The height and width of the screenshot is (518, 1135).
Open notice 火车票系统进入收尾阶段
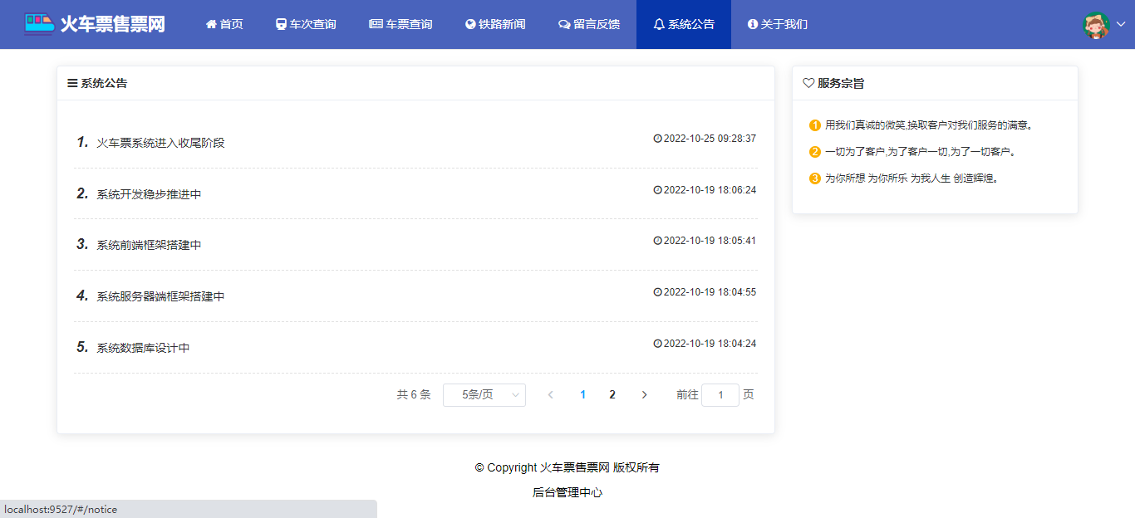tap(160, 143)
